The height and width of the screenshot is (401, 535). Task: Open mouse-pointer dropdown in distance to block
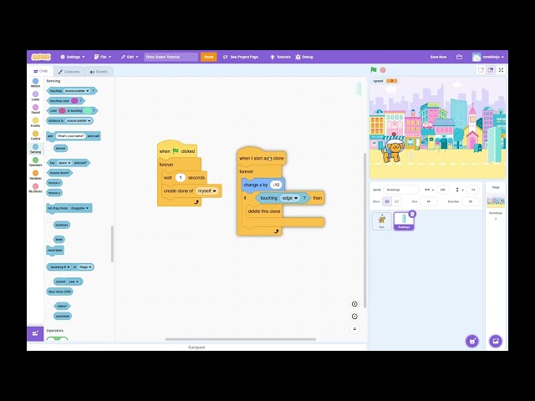pos(79,120)
